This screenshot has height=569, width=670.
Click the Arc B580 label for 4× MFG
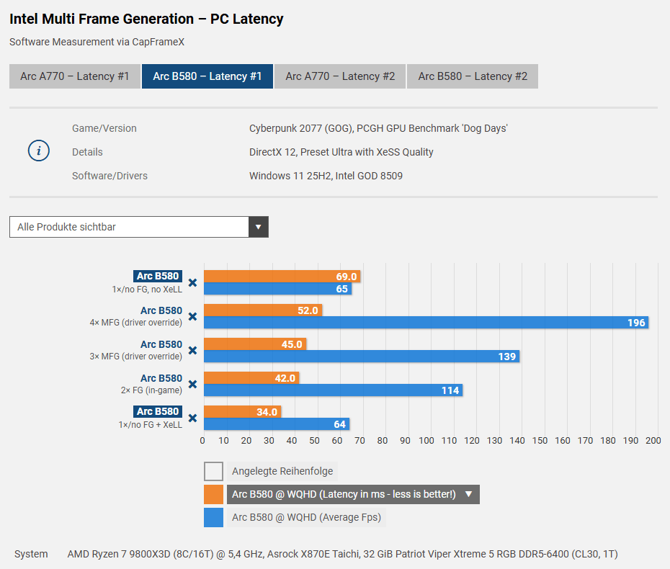pos(161,311)
